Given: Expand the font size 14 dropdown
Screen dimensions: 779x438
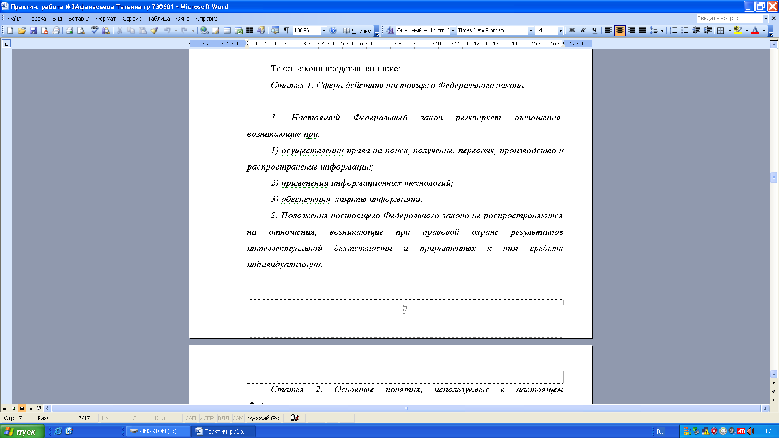Looking at the screenshot, I should point(560,30).
